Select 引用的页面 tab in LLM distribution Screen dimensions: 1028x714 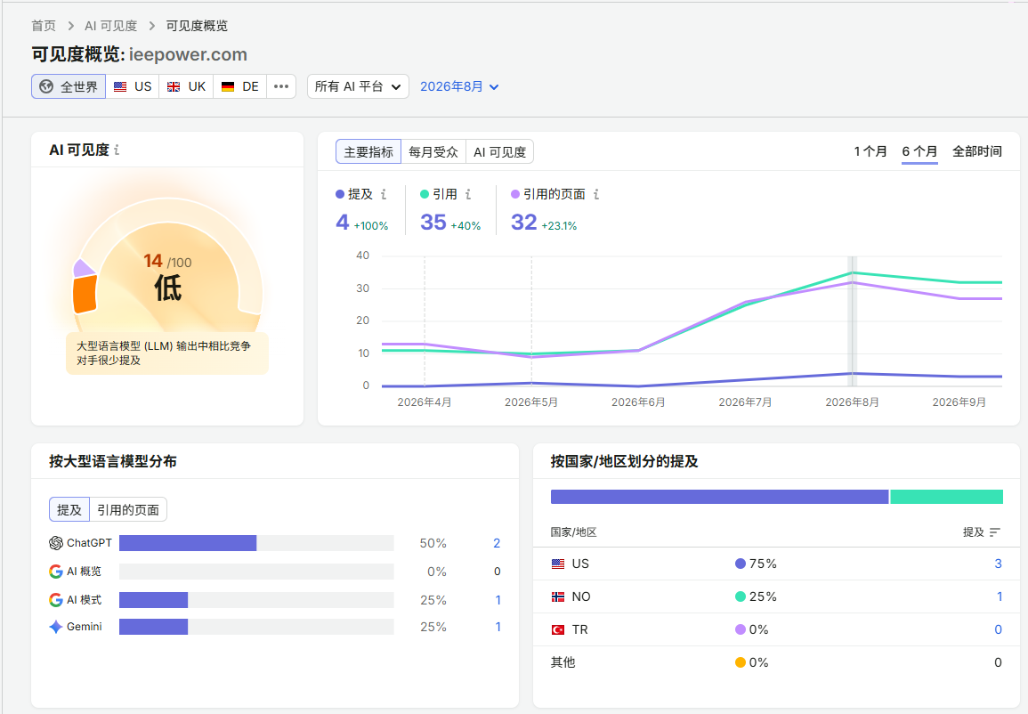coord(128,509)
